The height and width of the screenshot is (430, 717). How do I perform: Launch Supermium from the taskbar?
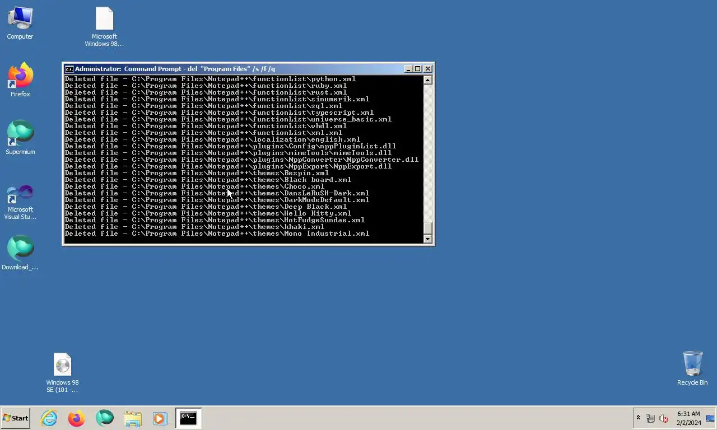[105, 418]
